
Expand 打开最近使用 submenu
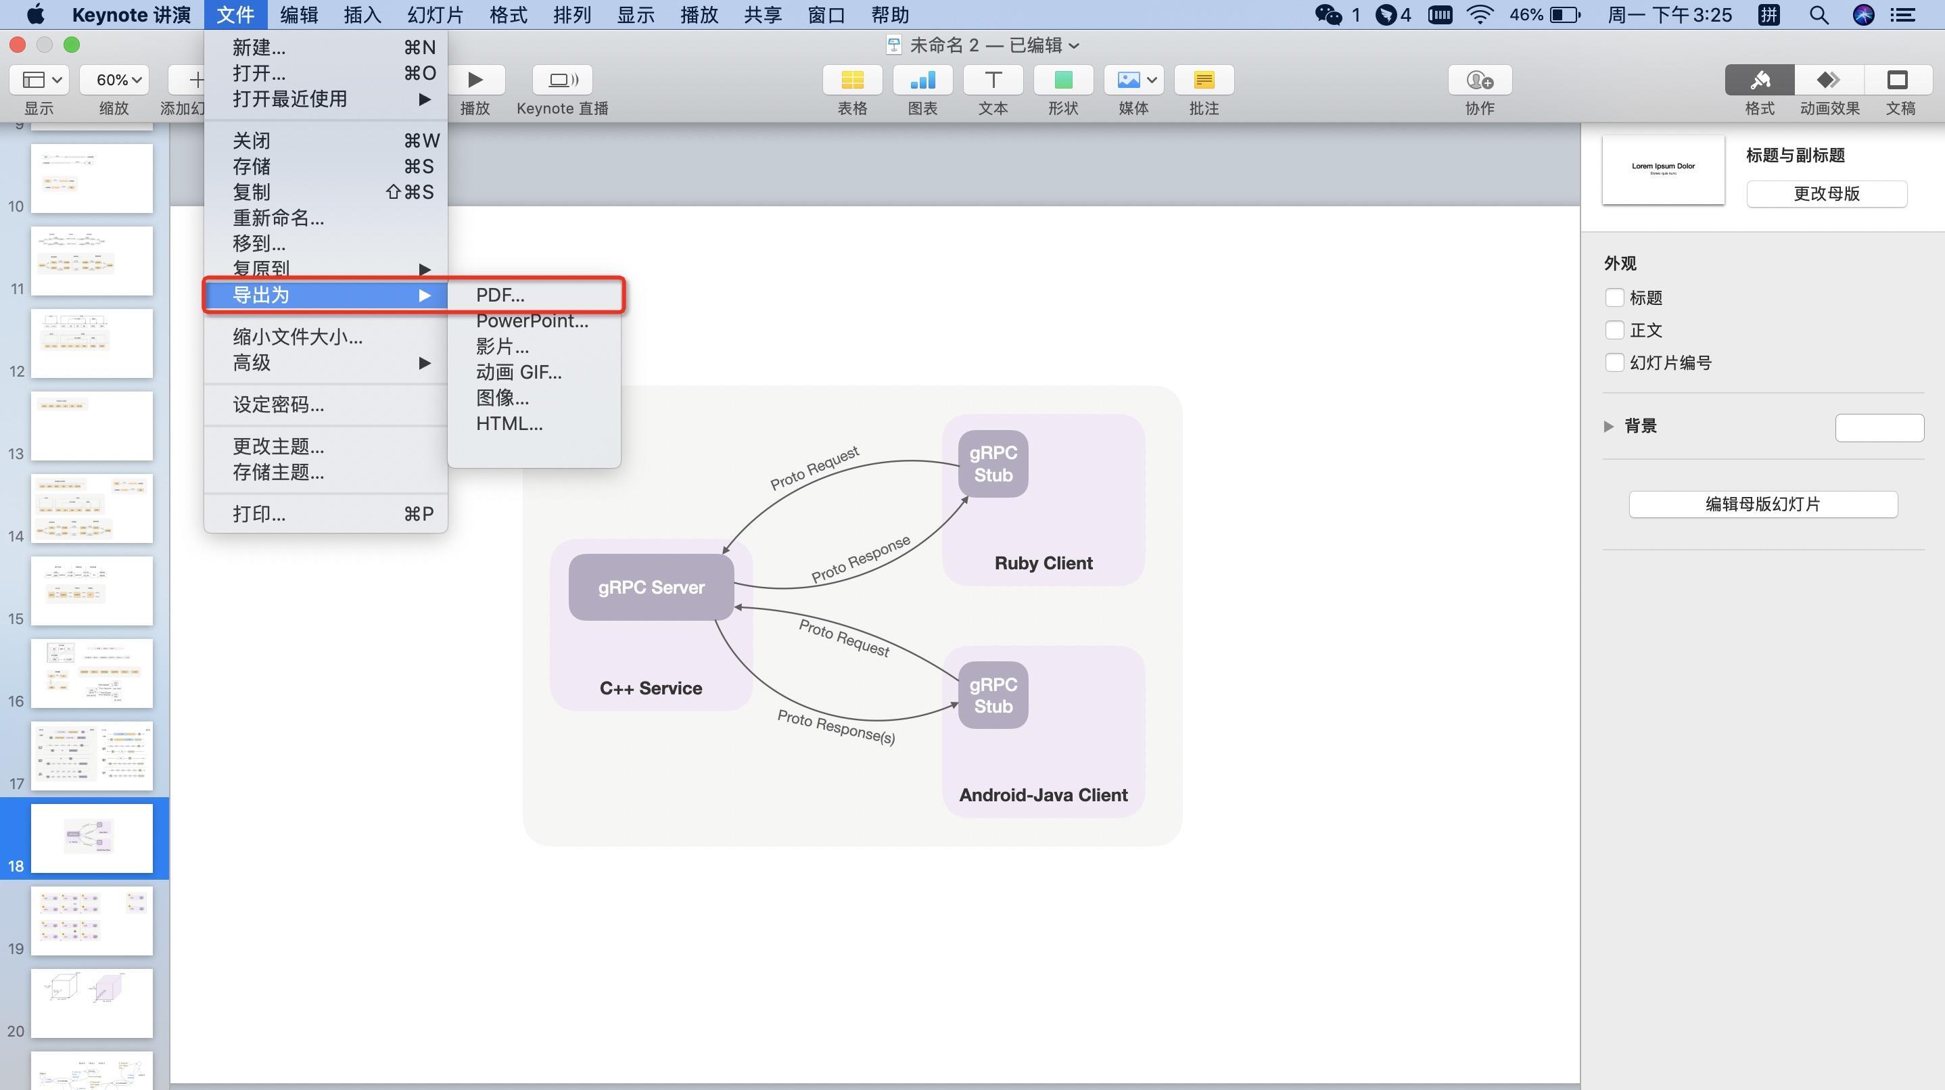[325, 99]
